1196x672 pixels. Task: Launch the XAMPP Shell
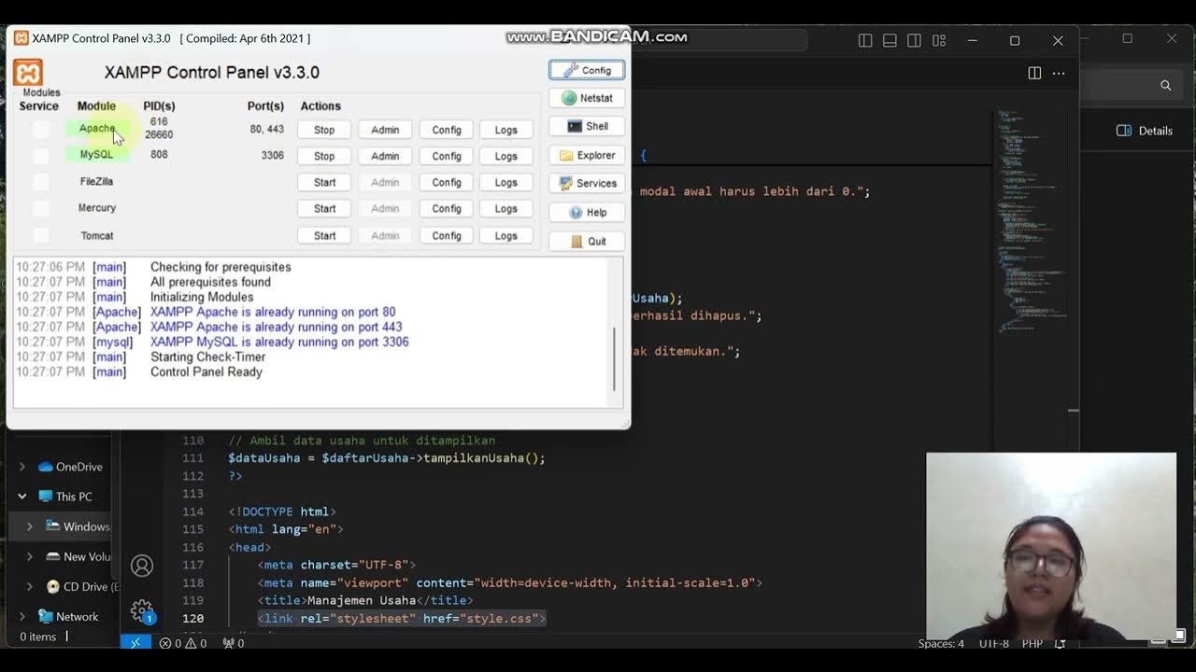point(587,126)
